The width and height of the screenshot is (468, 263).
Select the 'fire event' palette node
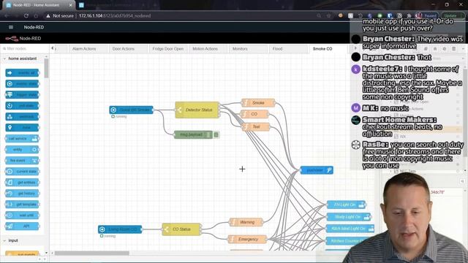(23, 161)
